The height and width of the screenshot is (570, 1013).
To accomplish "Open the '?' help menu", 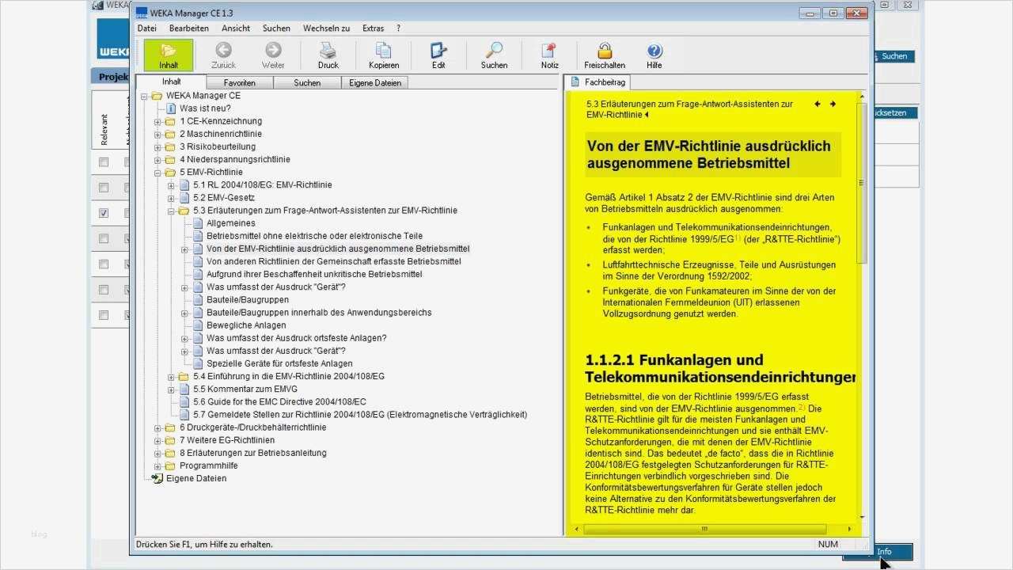I will point(398,28).
